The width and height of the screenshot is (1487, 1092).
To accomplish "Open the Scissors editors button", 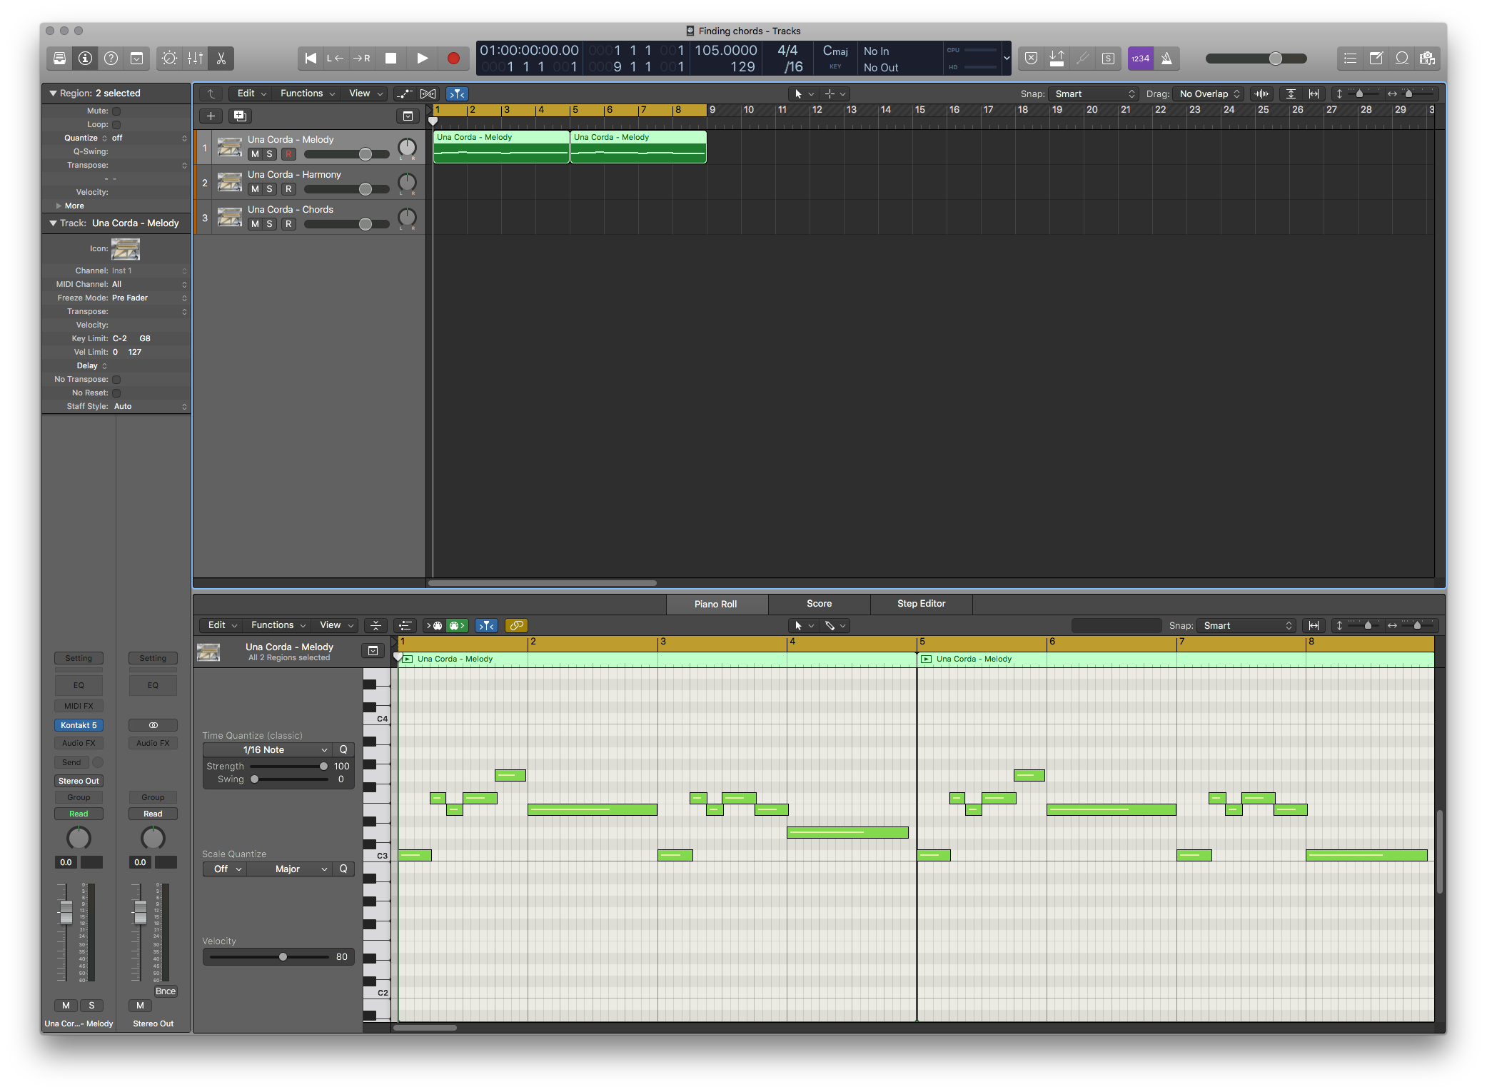I will point(221,59).
